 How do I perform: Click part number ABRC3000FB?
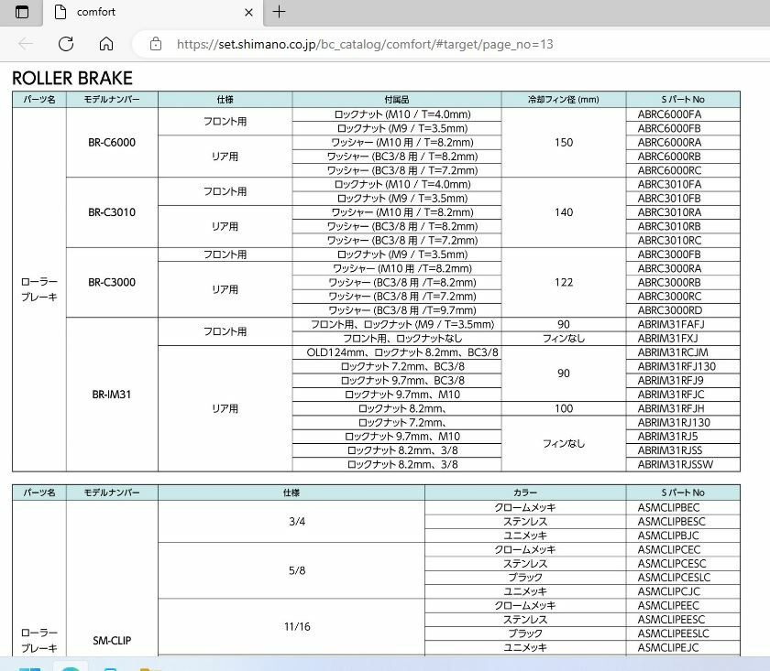click(x=669, y=254)
